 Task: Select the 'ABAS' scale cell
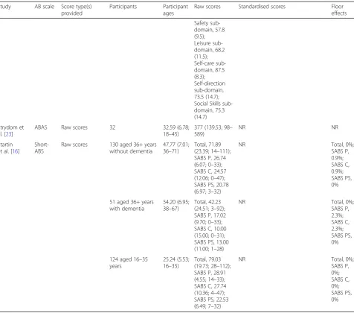click(41, 127)
